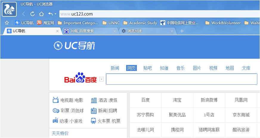Open the UNNC bookmark folder
260x138 pixels.
pyautogui.click(x=111, y=23)
